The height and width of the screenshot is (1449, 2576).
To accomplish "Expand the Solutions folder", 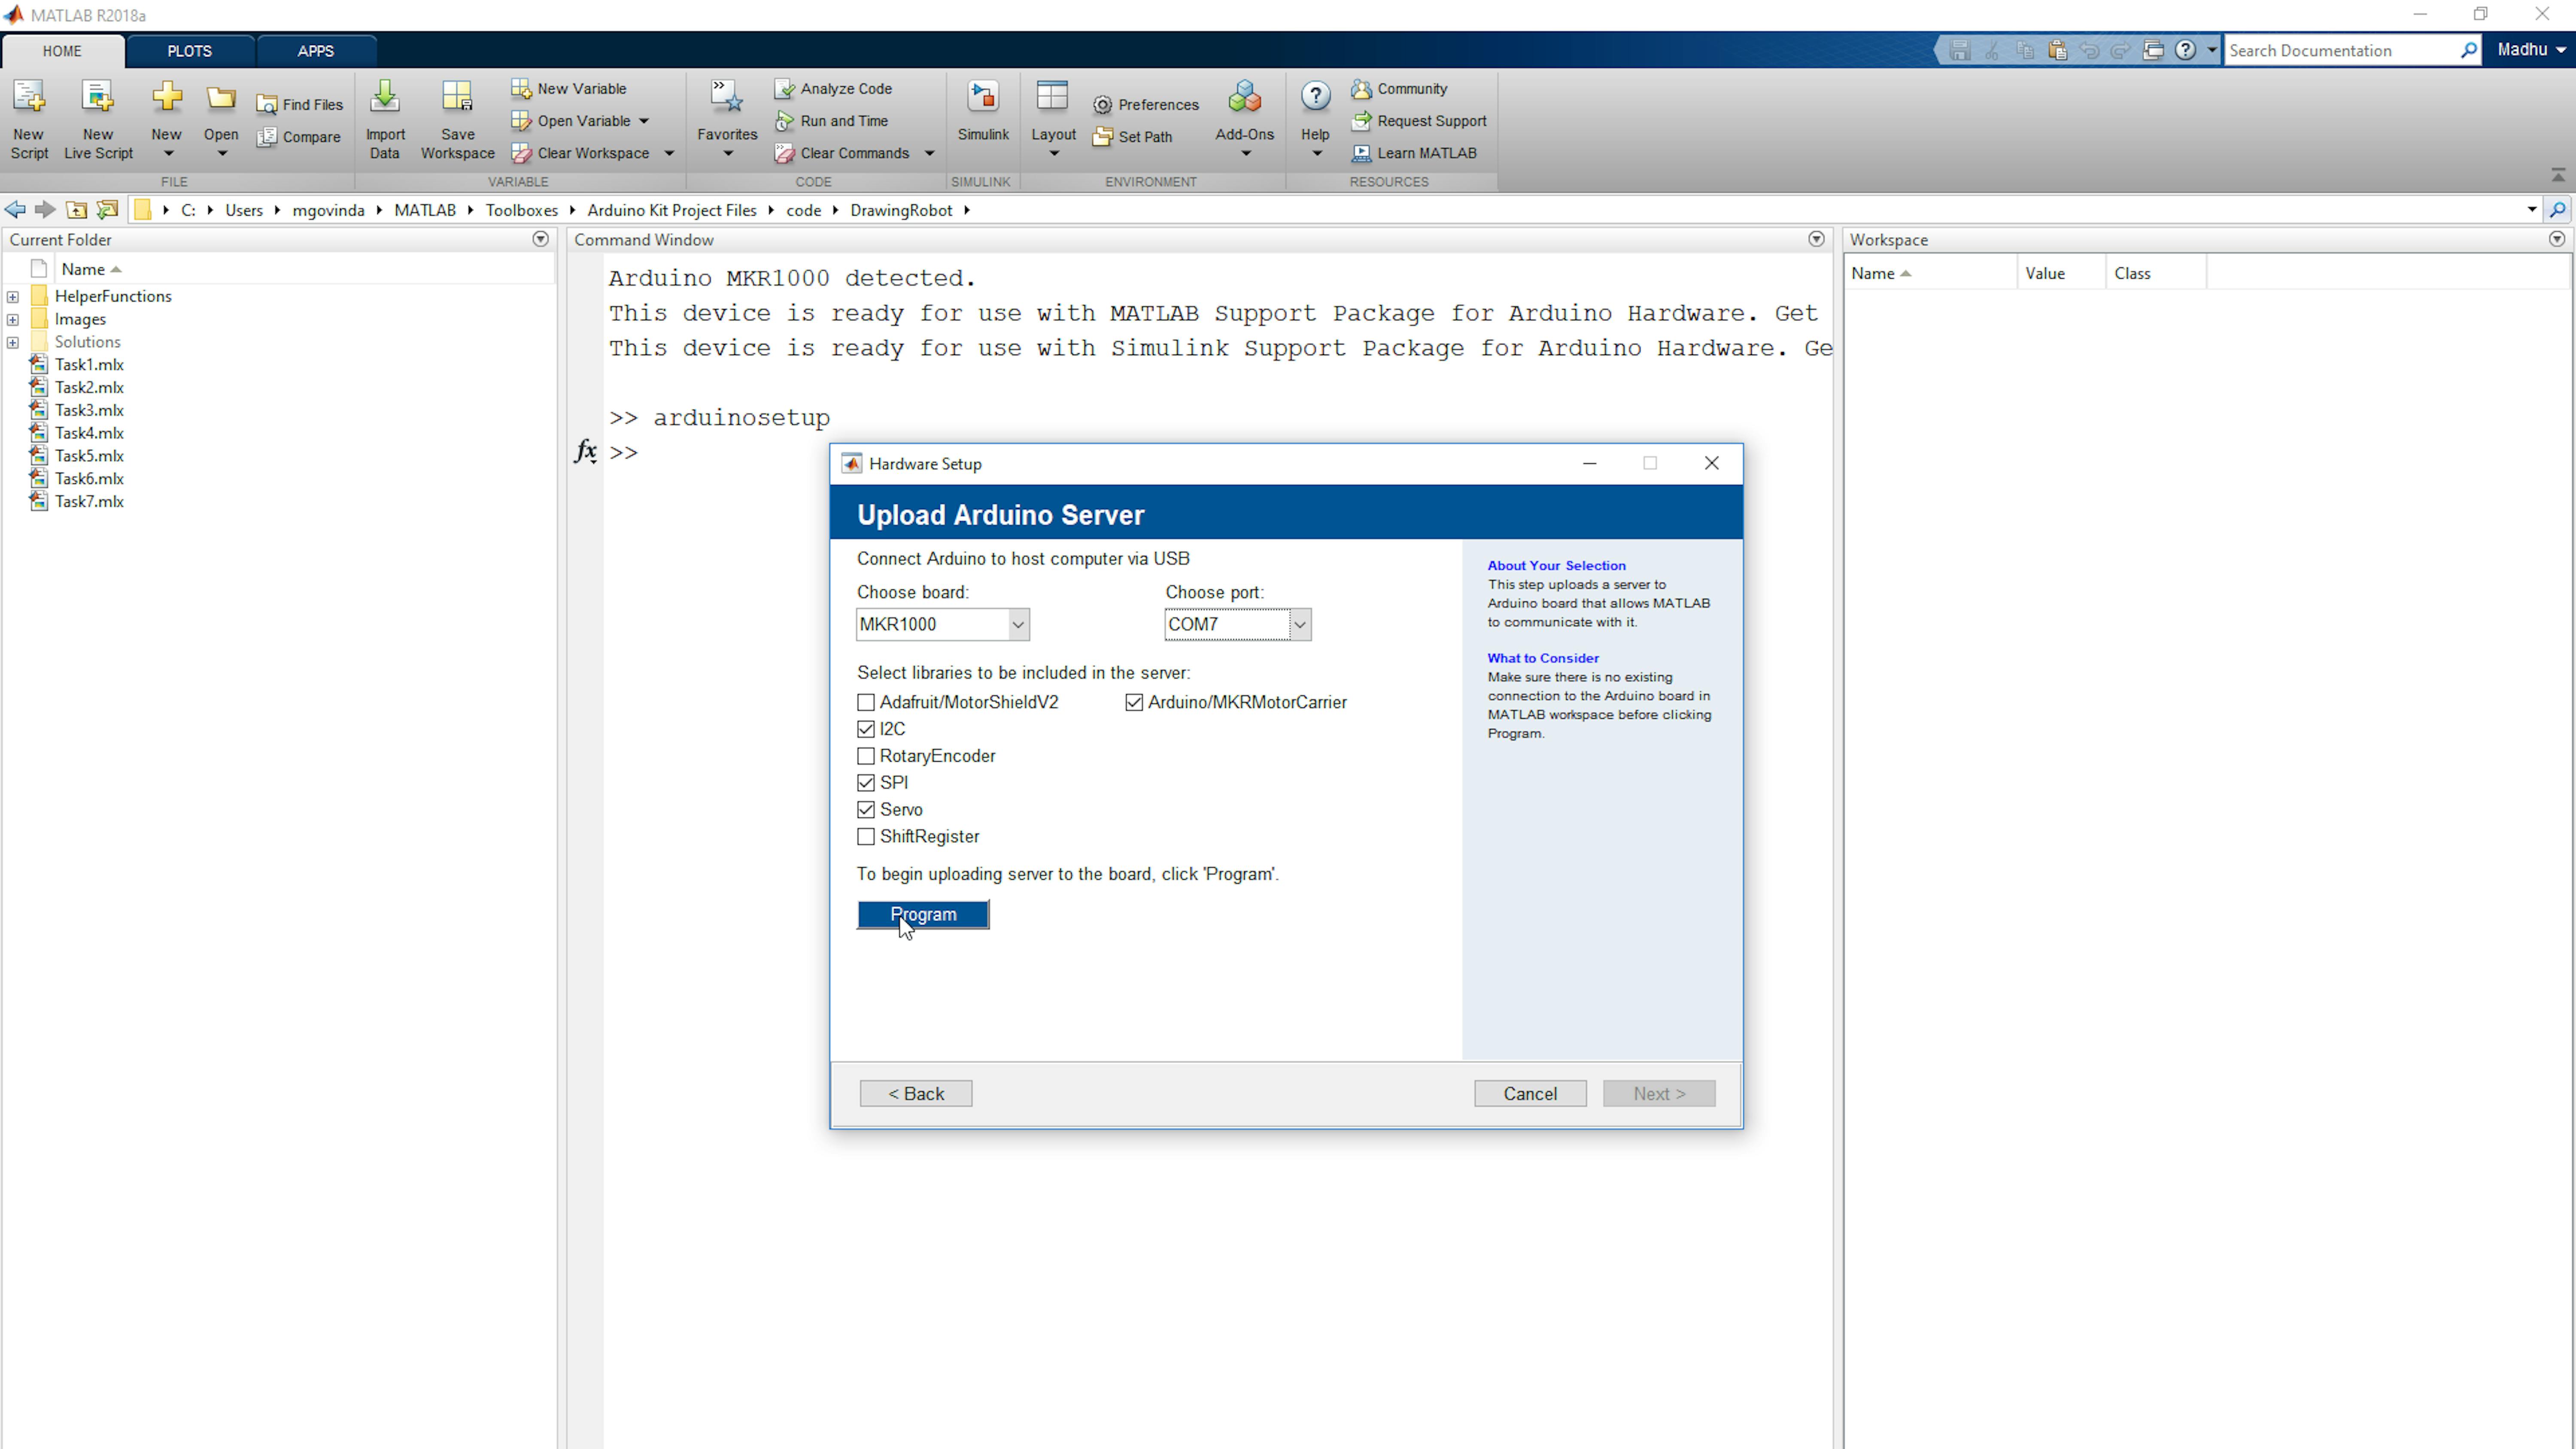I will point(13,342).
